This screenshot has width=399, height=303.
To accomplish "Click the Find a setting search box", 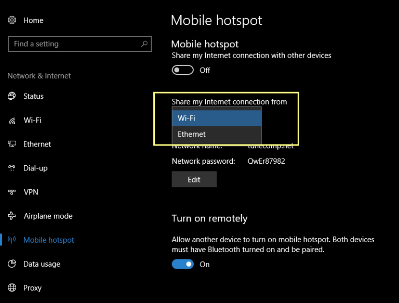I will 79,44.
